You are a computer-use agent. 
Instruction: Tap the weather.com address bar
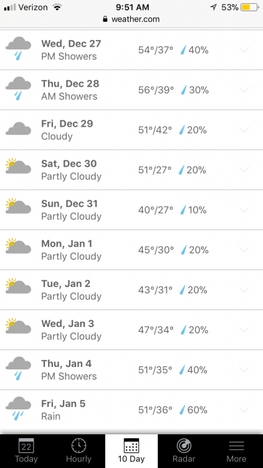[x=131, y=19]
